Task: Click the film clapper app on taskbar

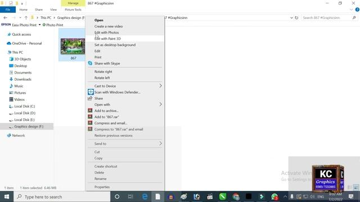Action: click(x=210, y=197)
